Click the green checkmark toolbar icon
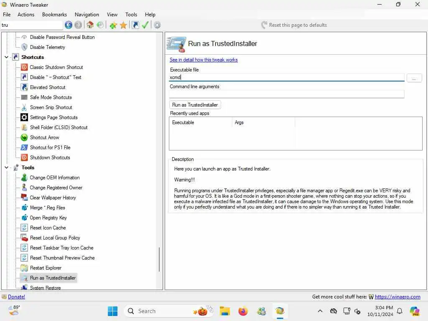428x321 pixels. [145, 25]
